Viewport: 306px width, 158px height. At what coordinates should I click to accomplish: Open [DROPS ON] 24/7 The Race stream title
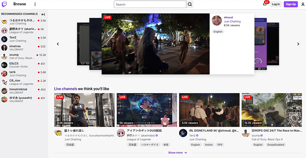point(277,131)
